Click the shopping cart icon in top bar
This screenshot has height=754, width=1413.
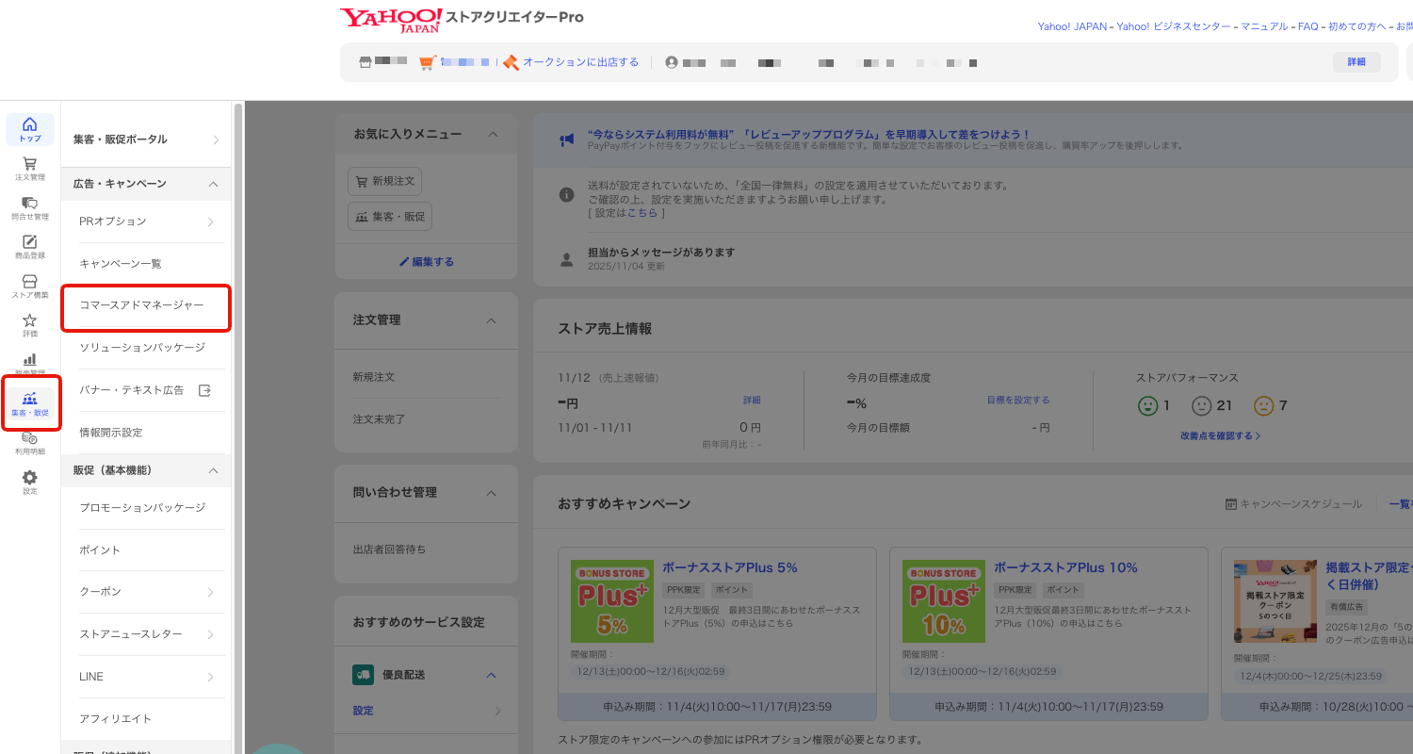pyautogui.click(x=426, y=61)
